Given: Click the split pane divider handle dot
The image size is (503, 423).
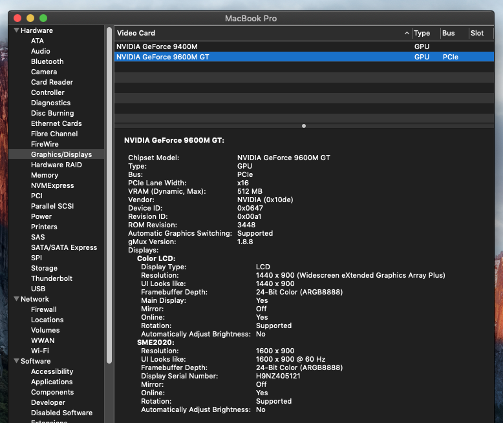Looking at the screenshot, I should (x=304, y=126).
